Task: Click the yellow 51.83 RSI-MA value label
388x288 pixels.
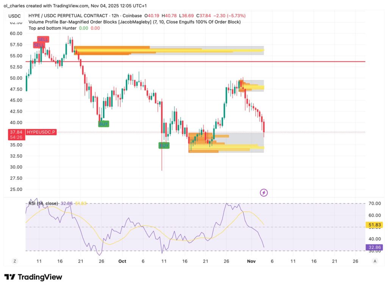Action: coord(374,225)
